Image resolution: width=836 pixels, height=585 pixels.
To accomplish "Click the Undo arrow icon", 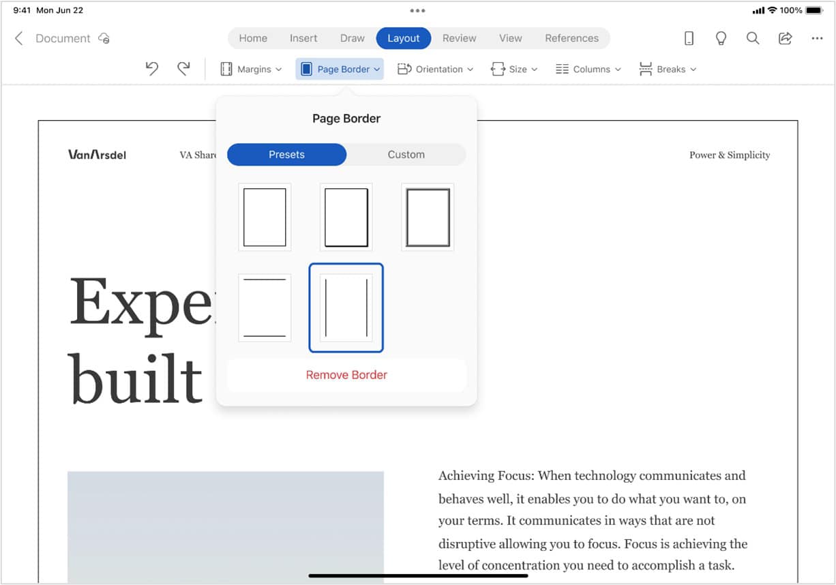I will coord(152,69).
